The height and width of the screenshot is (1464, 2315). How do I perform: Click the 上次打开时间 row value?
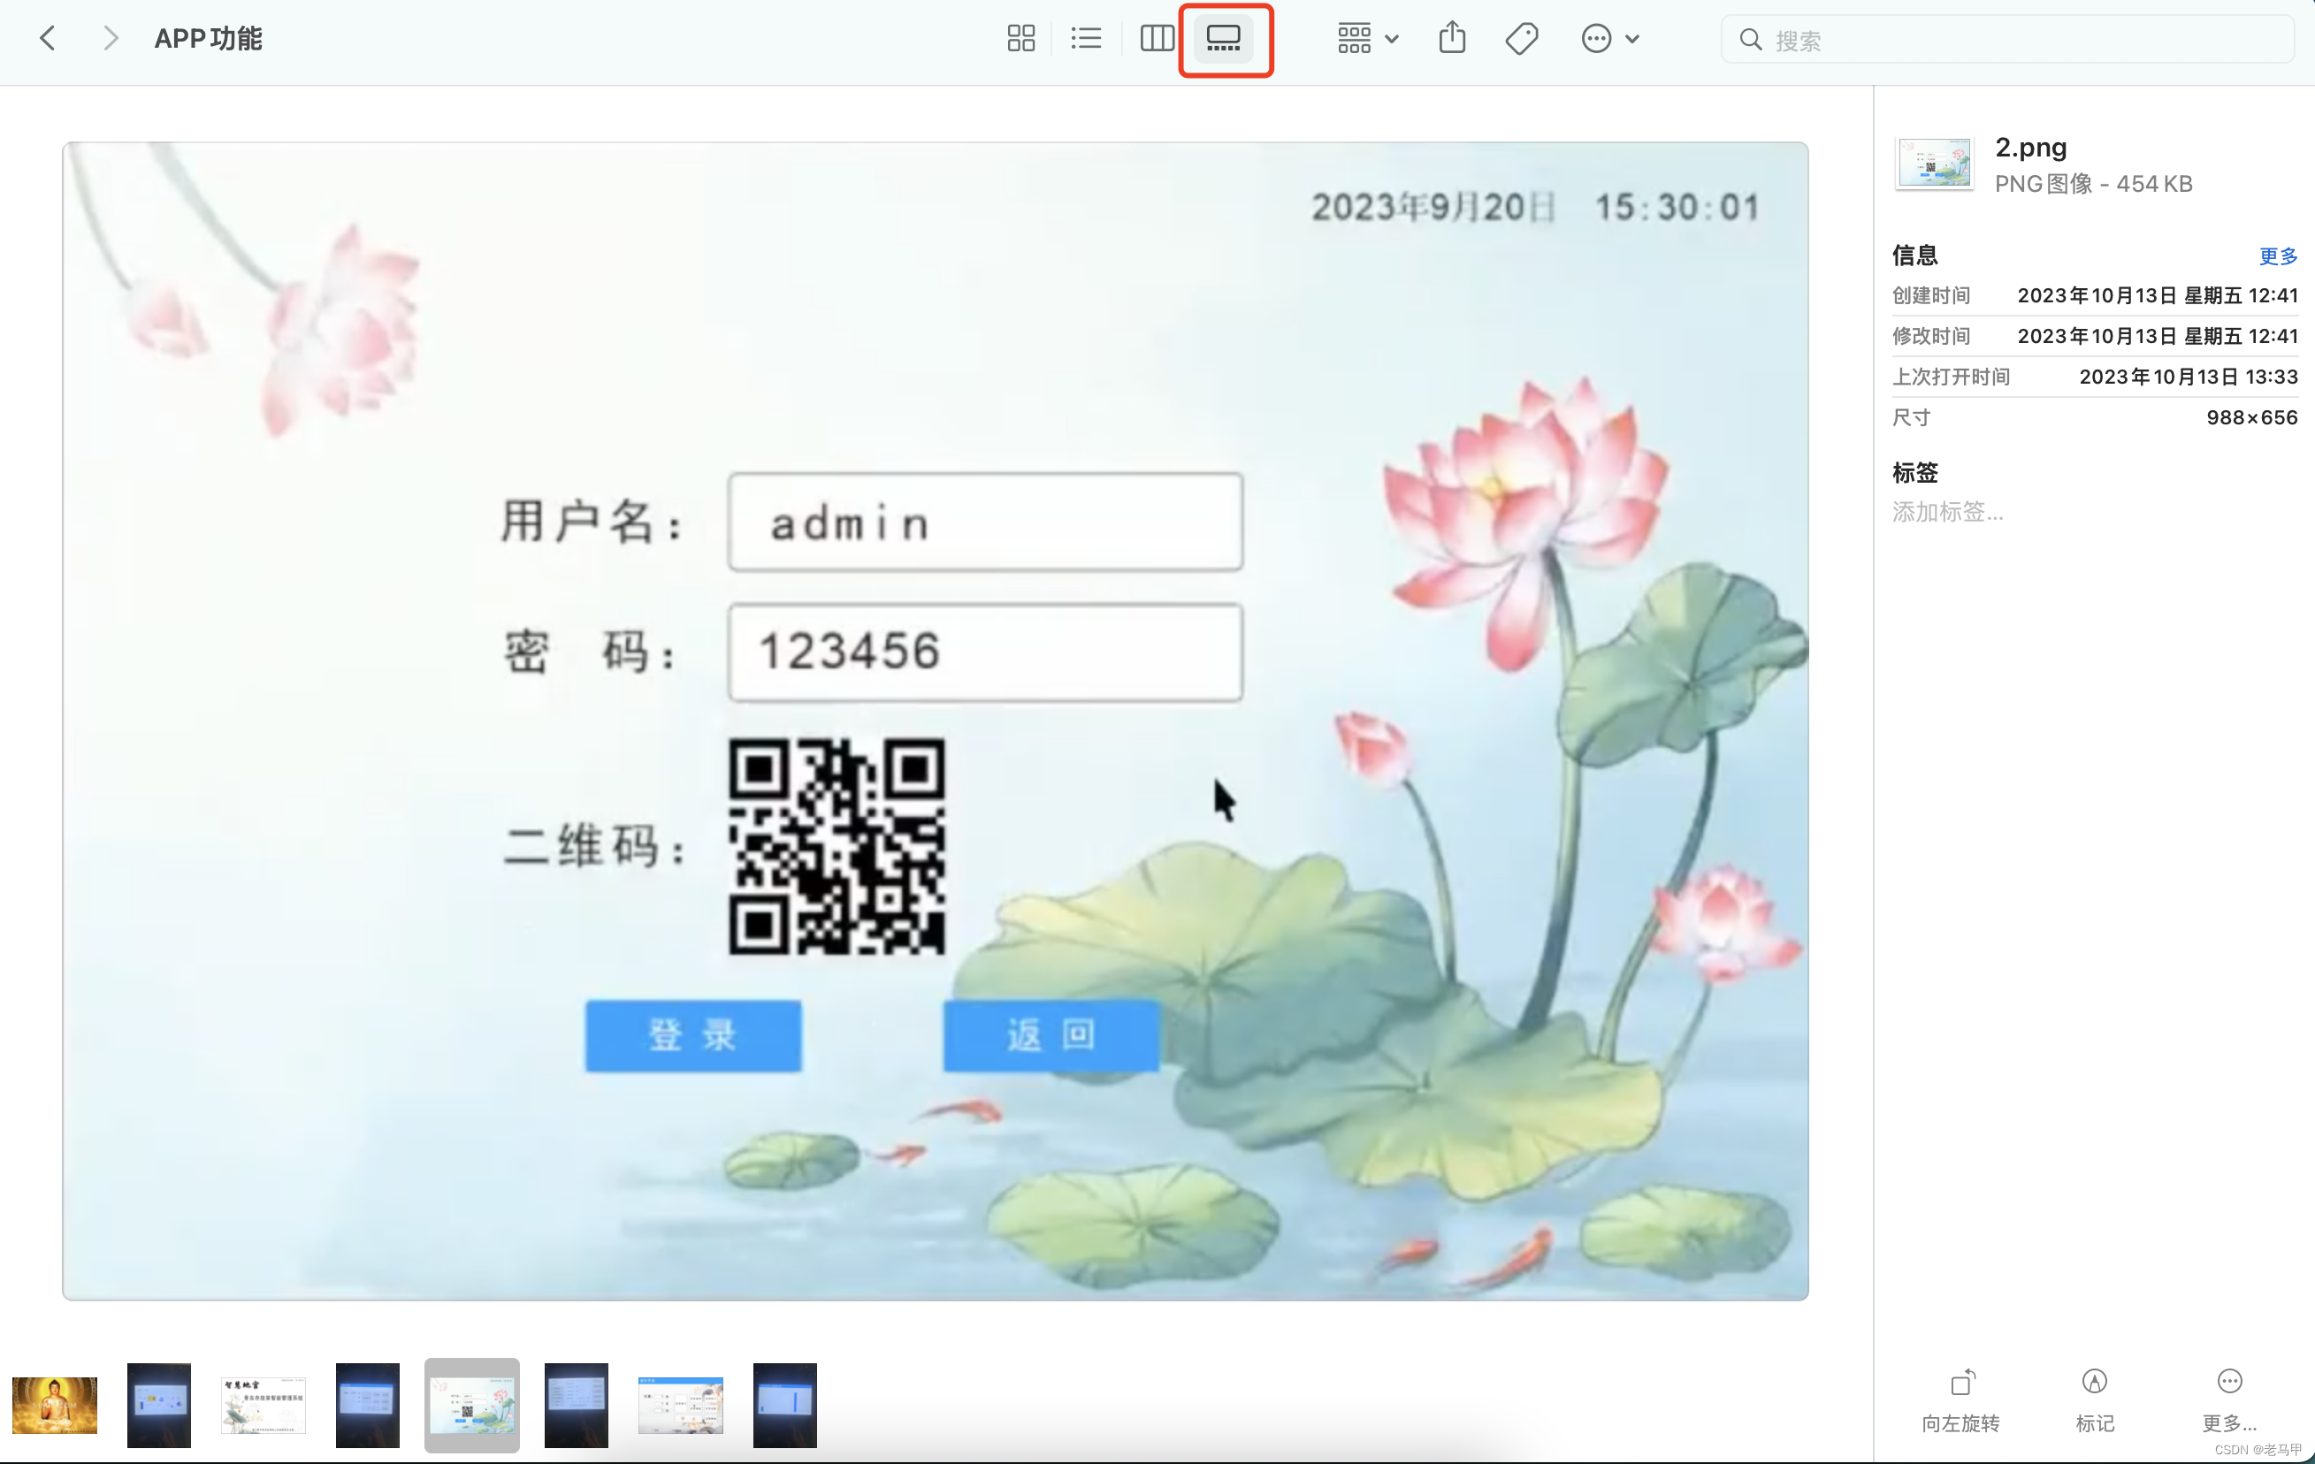(2188, 376)
